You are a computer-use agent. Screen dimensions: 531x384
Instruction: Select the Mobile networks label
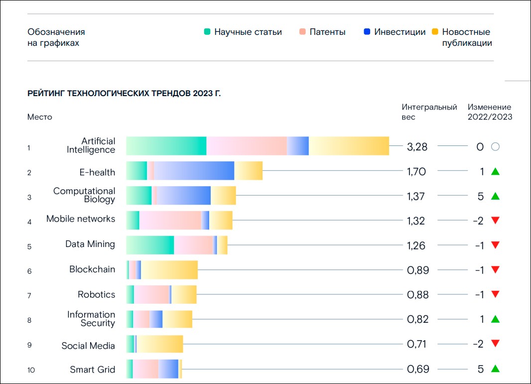(81, 219)
